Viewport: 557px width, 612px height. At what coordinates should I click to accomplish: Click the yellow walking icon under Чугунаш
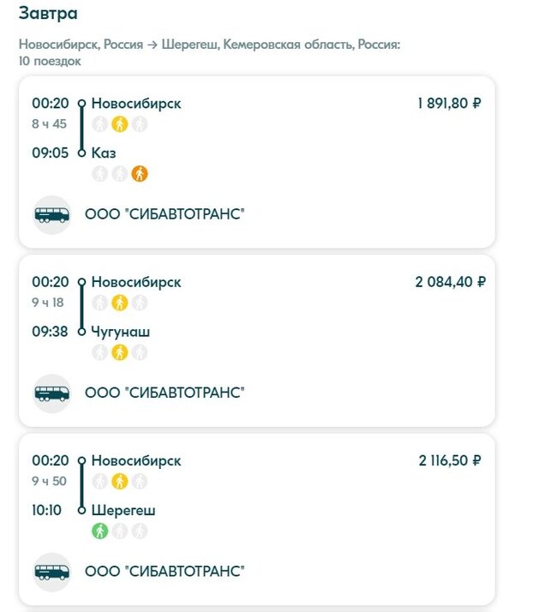coord(120,352)
